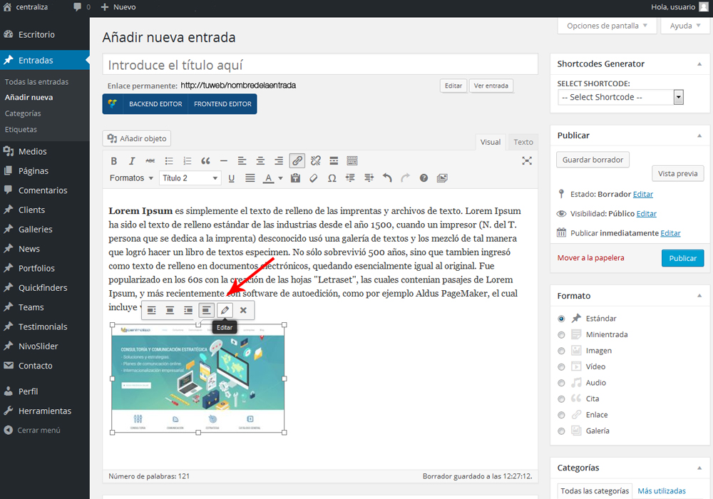
Task: Open the text color picker arrow
Action: (280, 178)
